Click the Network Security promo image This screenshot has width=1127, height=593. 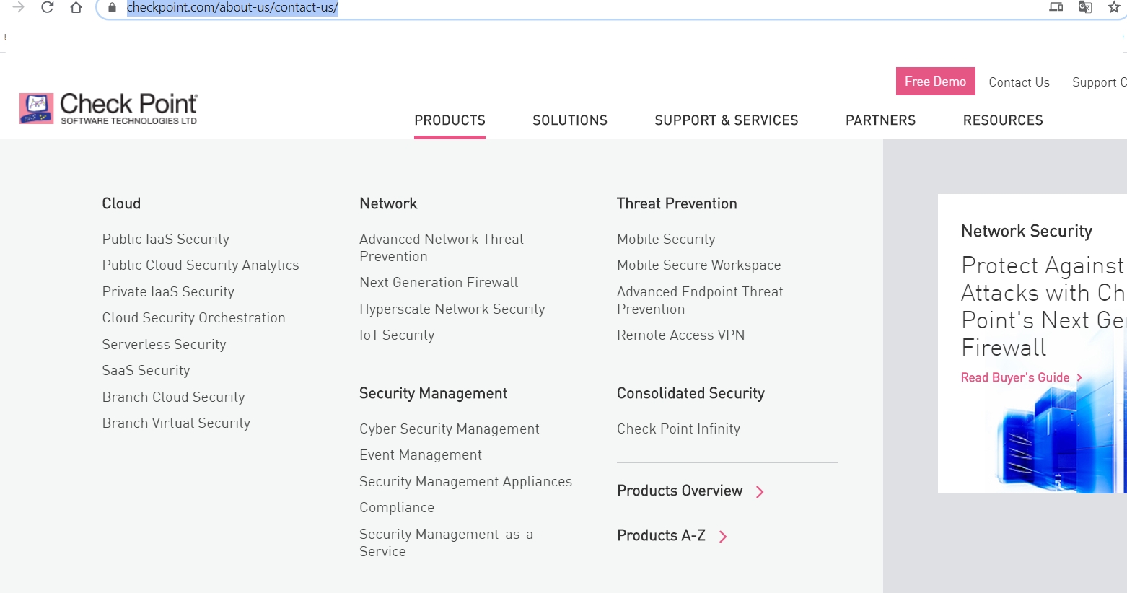pyautogui.click(x=1046, y=440)
